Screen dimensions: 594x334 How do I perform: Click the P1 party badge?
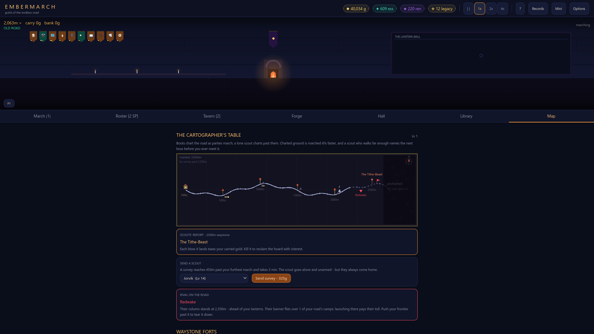(9, 103)
